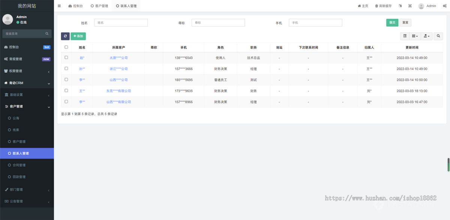Check the row checkbox for 赵*
This screenshot has width=450, height=220.
[x=66, y=58]
